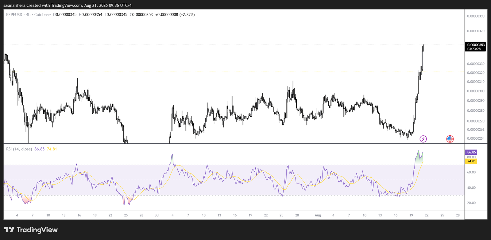Click the Jul label on the time axis
The height and width of the screenshot is (240, 491).
pos(157,215)
